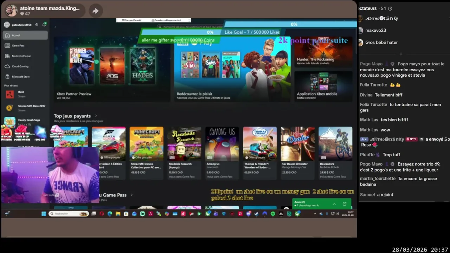The image size is (450, 253).
Task: Click Xbox Partner Preview banner title
Action: coord(74,94)
